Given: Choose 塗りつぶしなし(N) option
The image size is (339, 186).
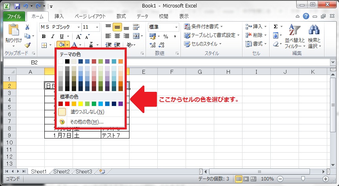Looking at the screenshot, I should [x=91, y=111].
